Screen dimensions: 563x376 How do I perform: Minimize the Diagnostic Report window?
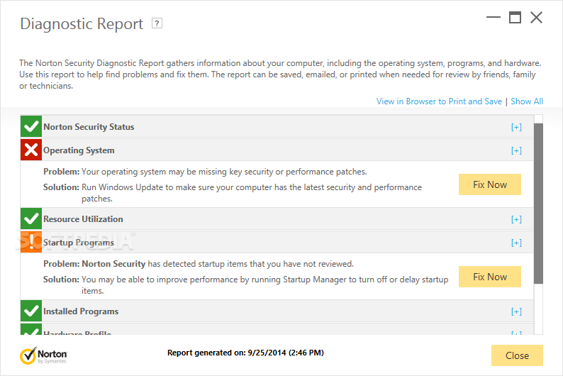coord(494,17)
